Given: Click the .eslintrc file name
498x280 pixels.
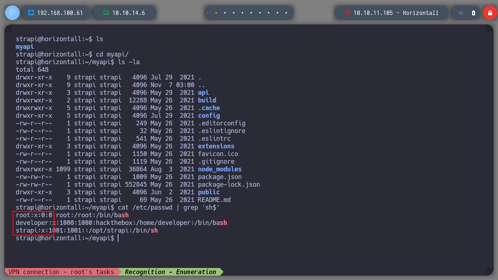Looking at the screenshot, I should [x=214, y=139].
